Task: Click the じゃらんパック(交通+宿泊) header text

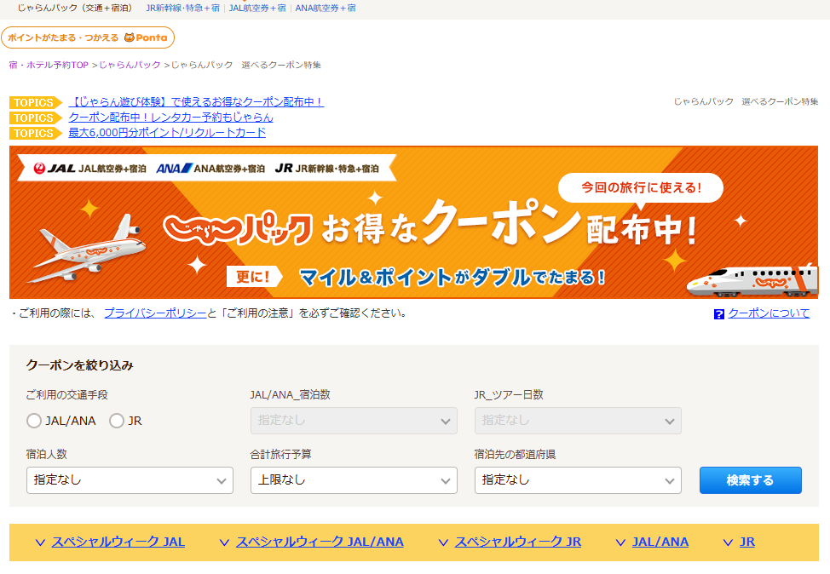Action: pos(75,8)
